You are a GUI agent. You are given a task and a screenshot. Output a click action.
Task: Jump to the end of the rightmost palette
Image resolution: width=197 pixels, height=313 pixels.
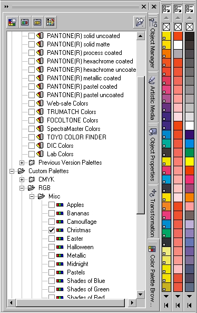[x=190, y=305]
